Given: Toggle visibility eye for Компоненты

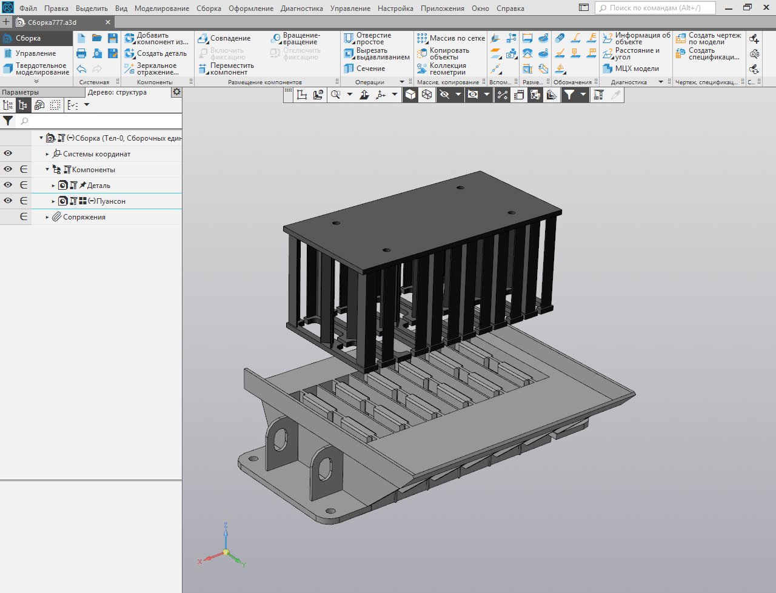Looking at the screenshot, I should pos(8,169).
